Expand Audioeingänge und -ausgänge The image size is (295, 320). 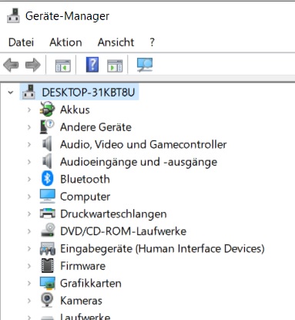[29, 162]
